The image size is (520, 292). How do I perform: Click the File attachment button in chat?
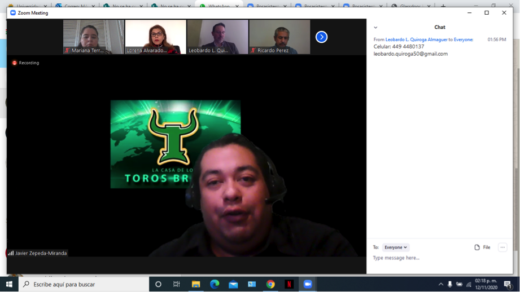[483, 247]
